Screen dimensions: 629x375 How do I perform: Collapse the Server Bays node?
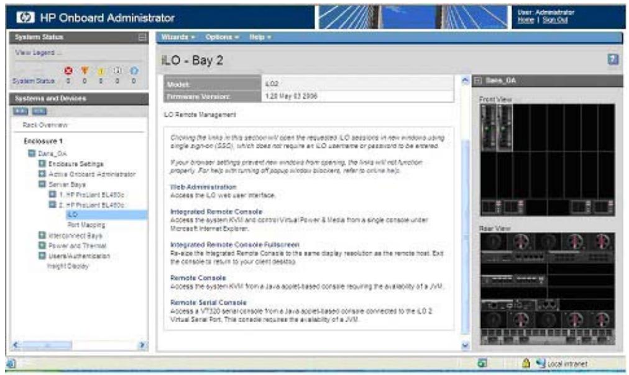[42, 184]
